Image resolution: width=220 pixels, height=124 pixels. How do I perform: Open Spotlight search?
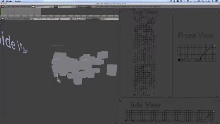coord(213,1)
